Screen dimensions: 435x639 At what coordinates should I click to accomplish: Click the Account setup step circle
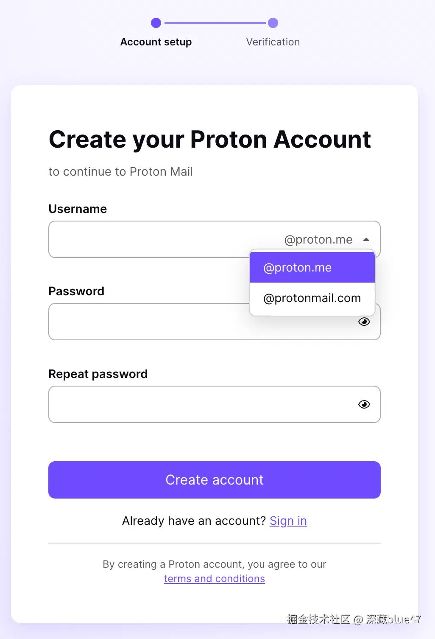tap(156, 23)
